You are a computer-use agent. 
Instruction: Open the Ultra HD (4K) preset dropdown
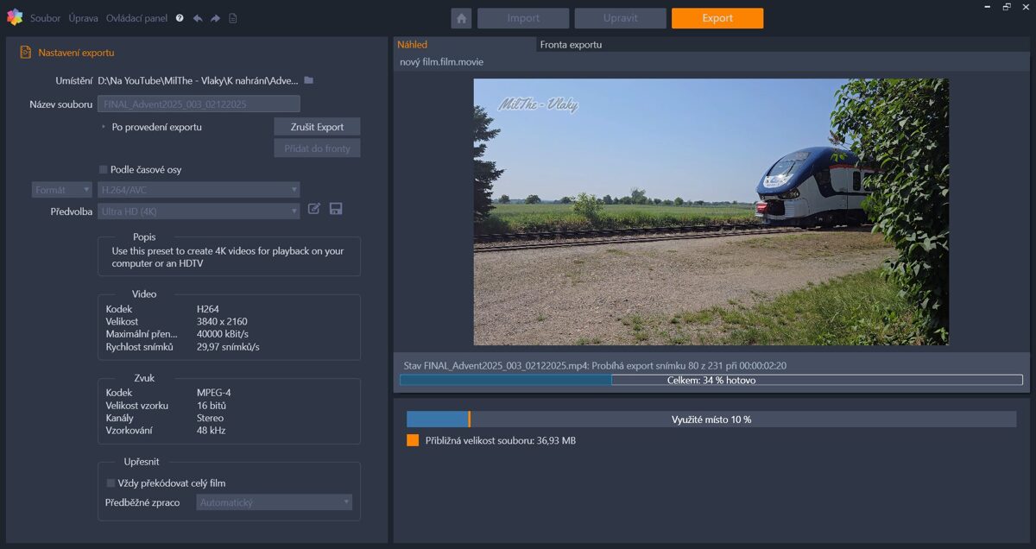(x=199, y=211)
